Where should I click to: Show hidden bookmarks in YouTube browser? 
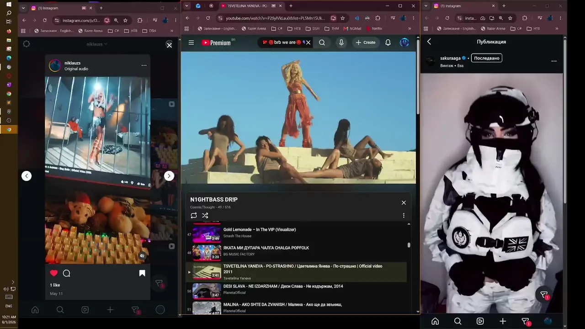tap(409, 28)
